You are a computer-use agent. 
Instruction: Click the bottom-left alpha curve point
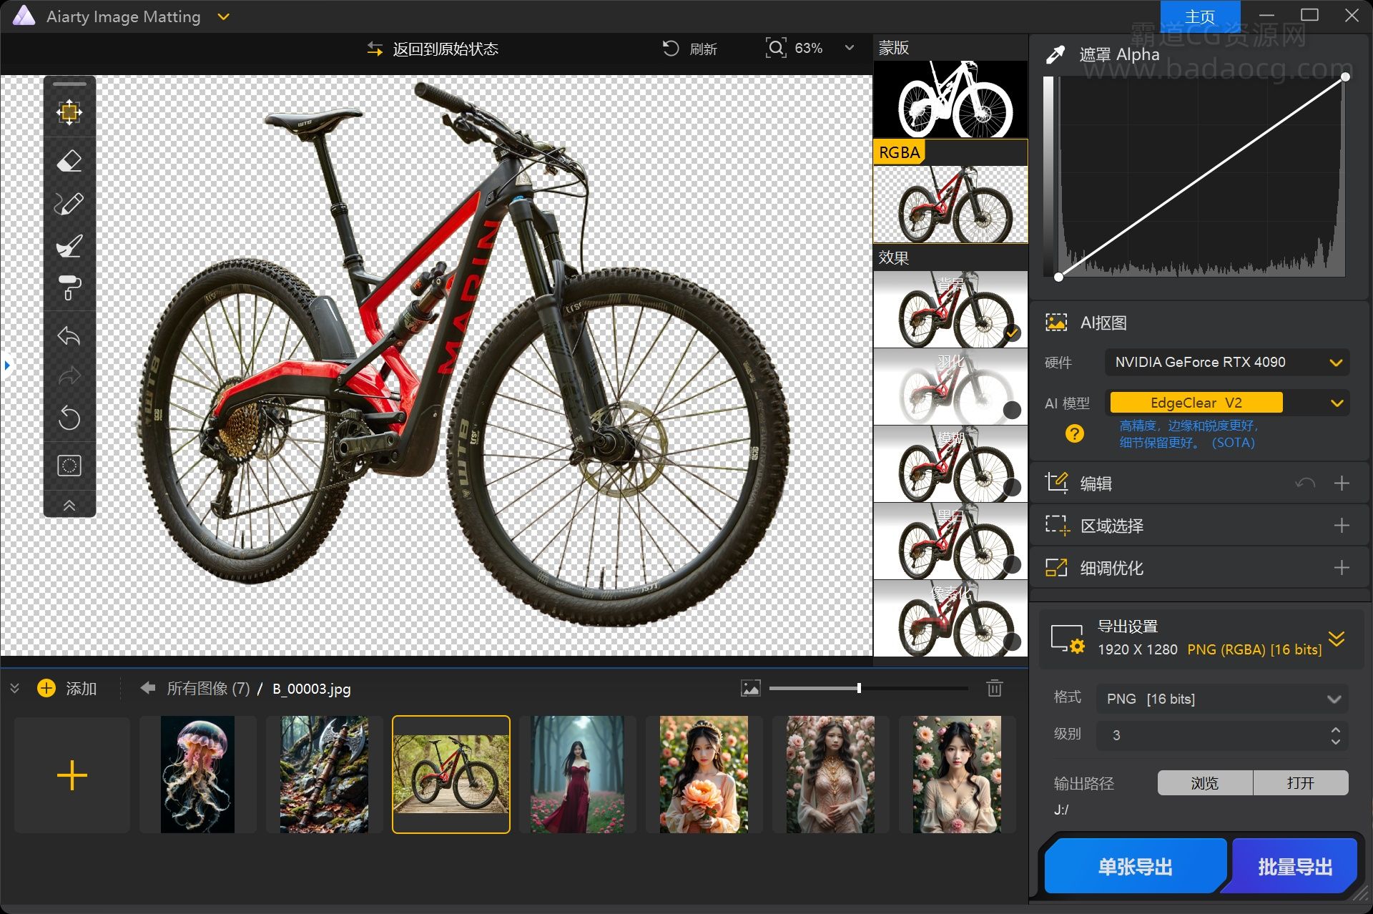tap(1059, 277)
